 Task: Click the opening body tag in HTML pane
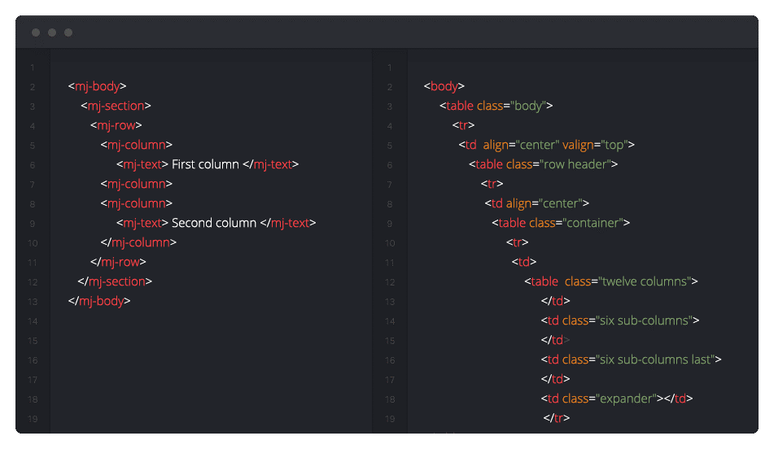[444, 86]
